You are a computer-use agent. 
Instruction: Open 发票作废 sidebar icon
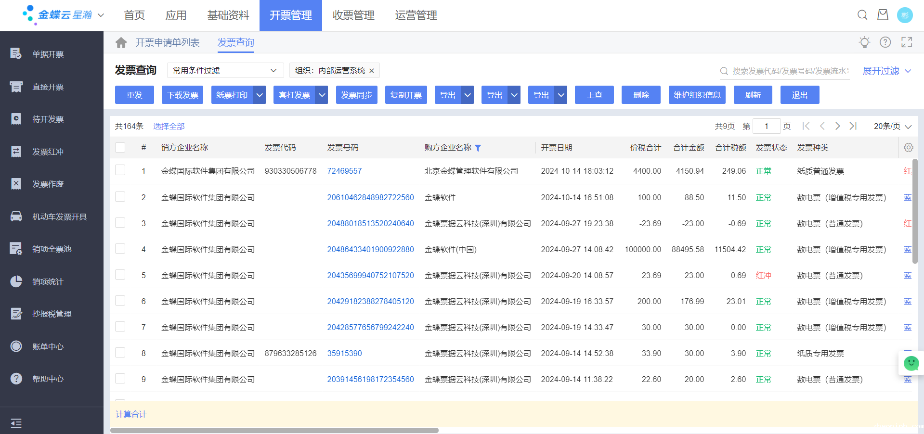coord(16,184)
